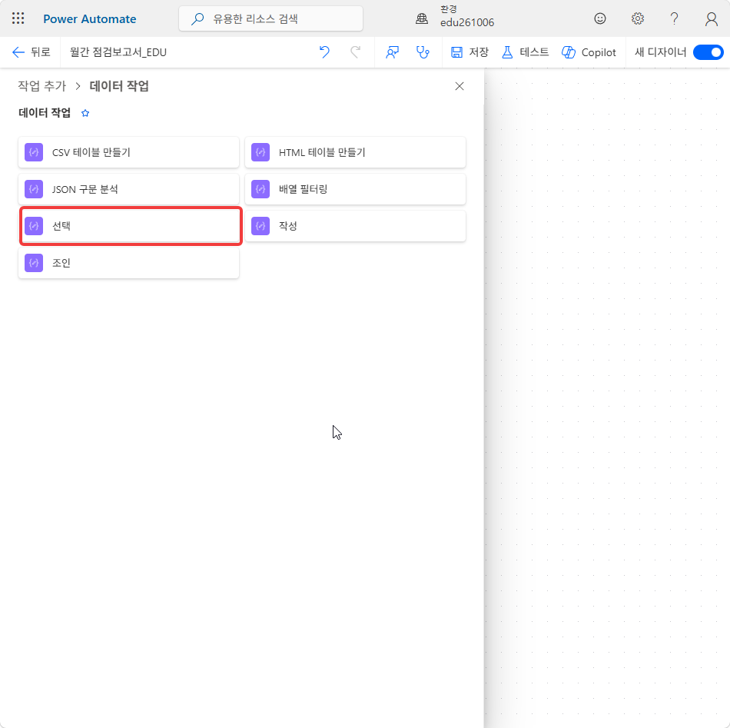Click the 배열 필터링 purple icon
Viewport: 730px width, 728px height.
[260, 189]
